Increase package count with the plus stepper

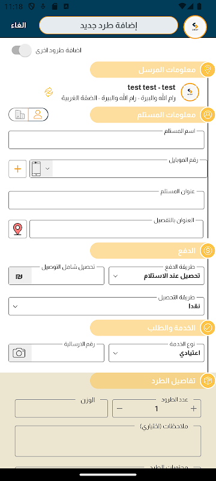193,409
